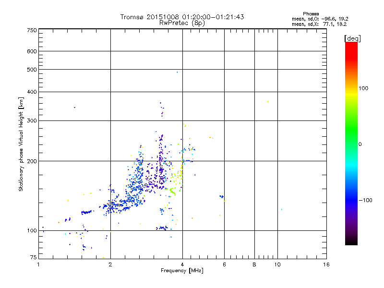Click the colorbar tick label '-100'
The height and width of the screenshot is (288, 384).
coord(365,200)
